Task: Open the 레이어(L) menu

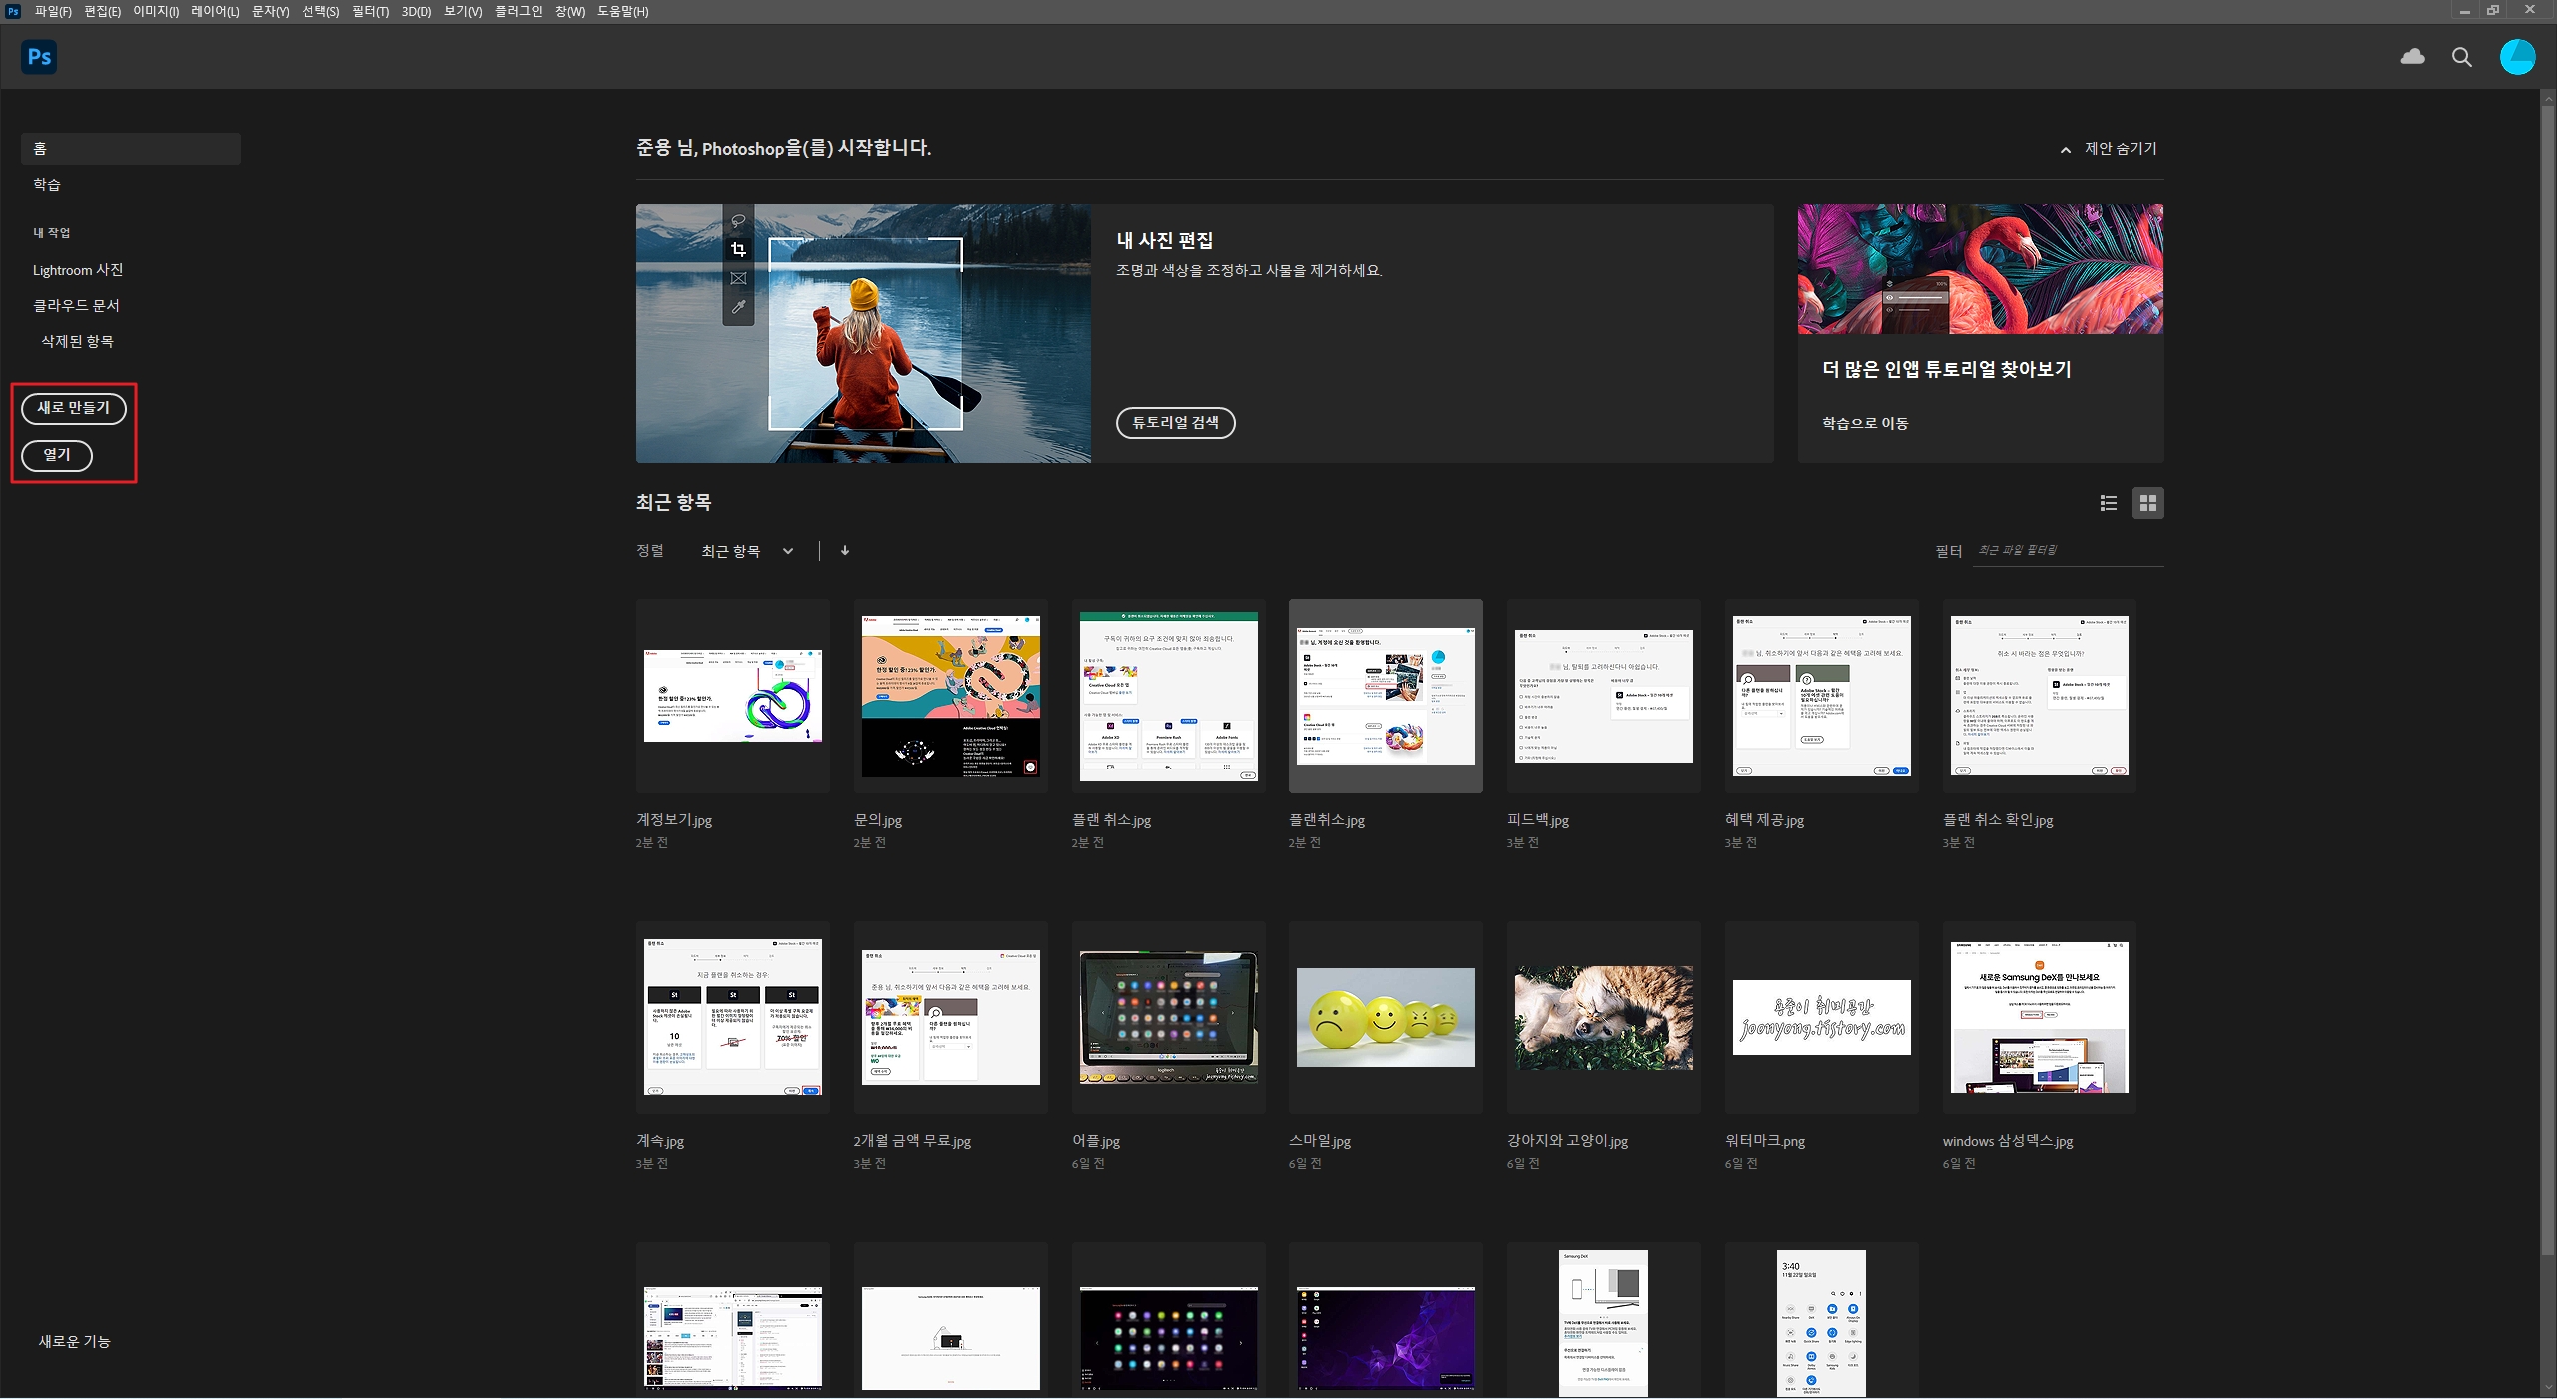Action: click(215, 11)
